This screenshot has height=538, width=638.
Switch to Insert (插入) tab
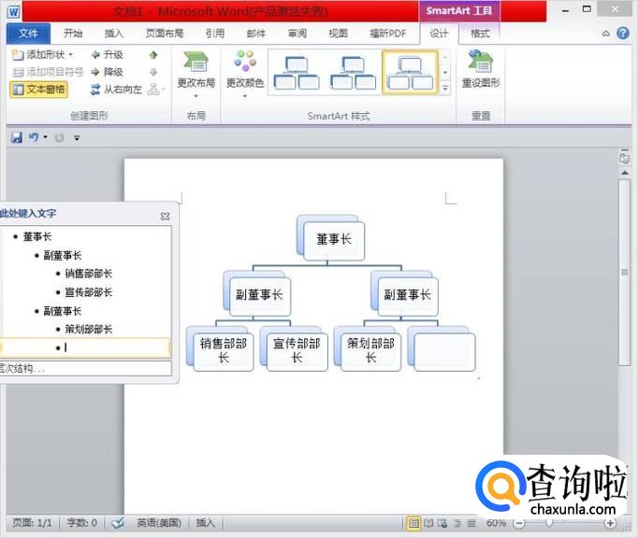pos(114,34)
